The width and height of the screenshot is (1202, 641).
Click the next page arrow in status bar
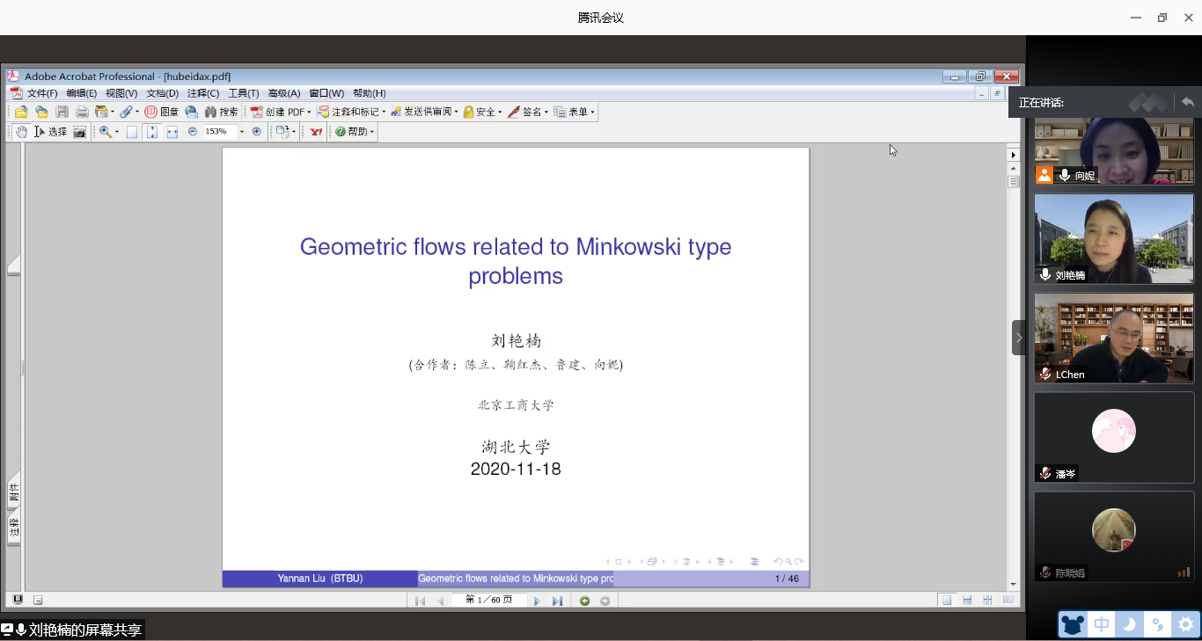(537, 601)
